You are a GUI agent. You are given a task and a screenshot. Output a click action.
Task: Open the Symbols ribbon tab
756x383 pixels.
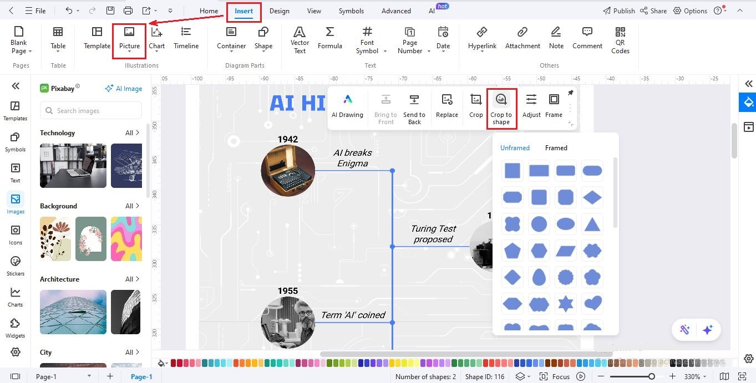351,11
